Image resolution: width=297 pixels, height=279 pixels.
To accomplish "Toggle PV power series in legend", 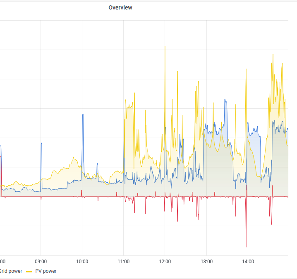I will [x=46, y=271].
